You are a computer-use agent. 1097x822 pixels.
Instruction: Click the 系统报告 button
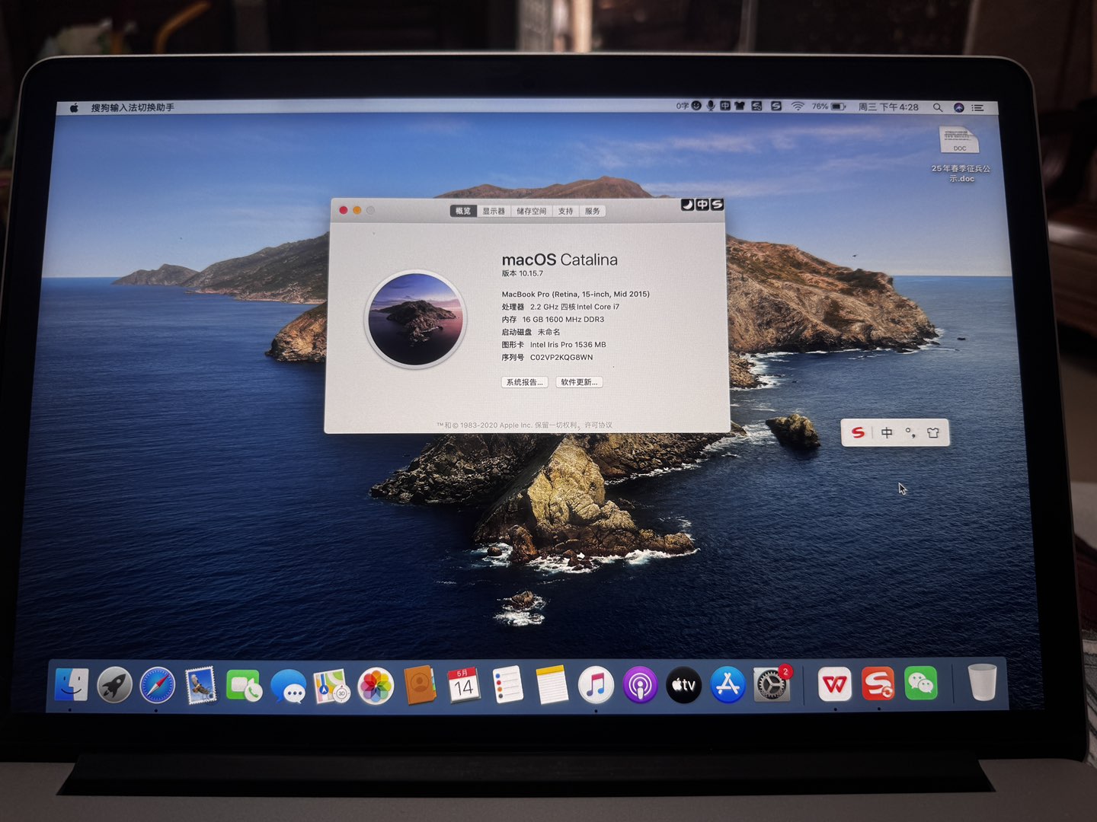tap(524, 382)
